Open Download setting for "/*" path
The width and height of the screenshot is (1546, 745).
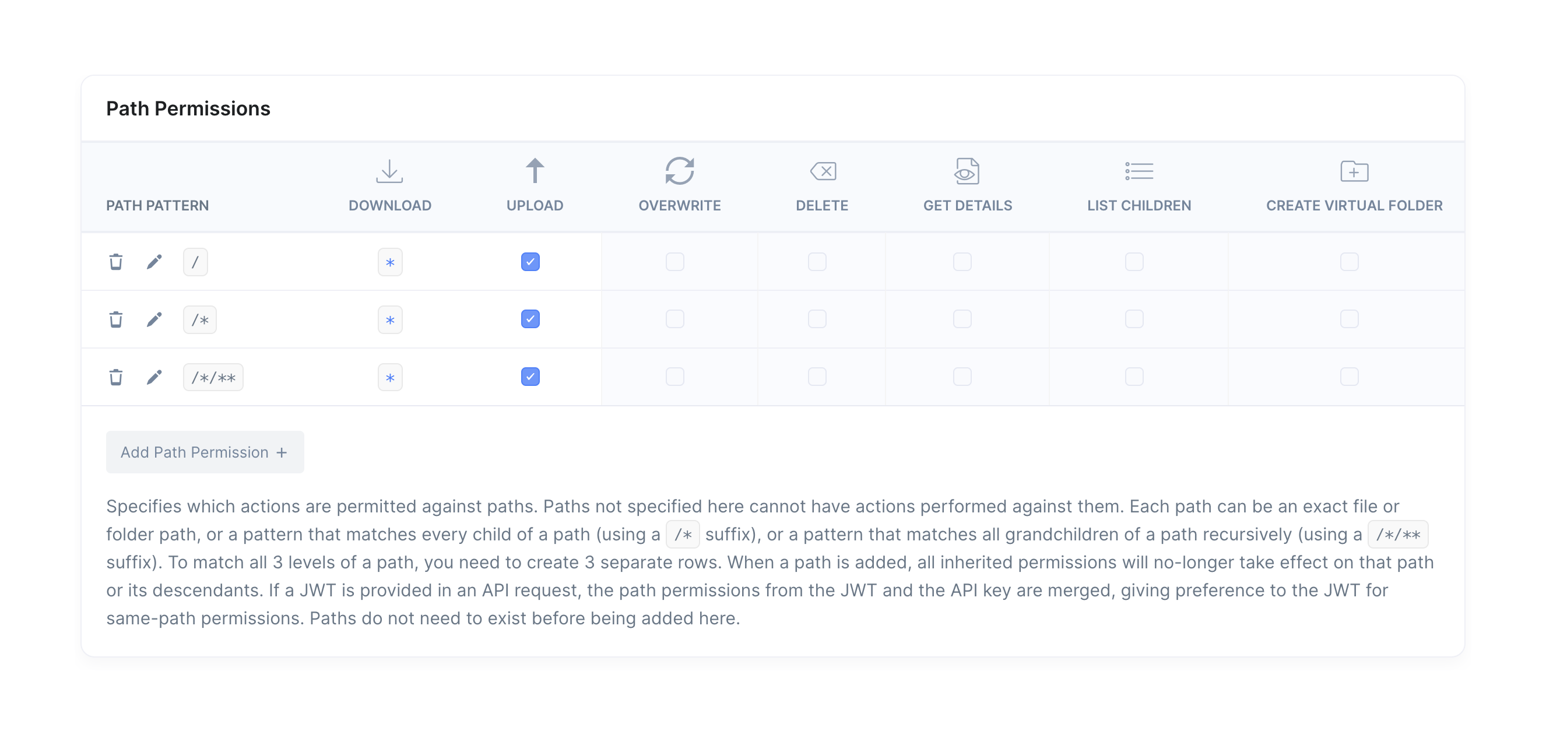point(390,320)
